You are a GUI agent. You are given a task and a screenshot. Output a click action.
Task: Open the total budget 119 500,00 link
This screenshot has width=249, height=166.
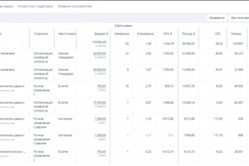tap(100, 42)
